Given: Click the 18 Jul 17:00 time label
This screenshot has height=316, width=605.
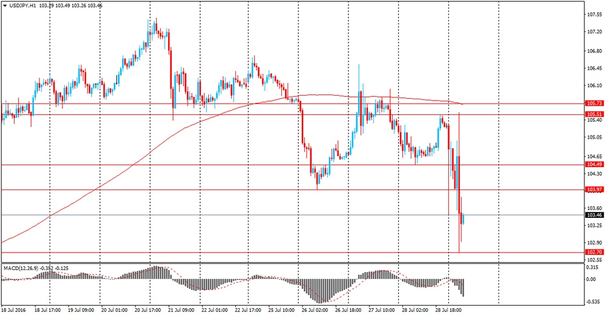Looking at the screenshot, I should coord(47,310).
